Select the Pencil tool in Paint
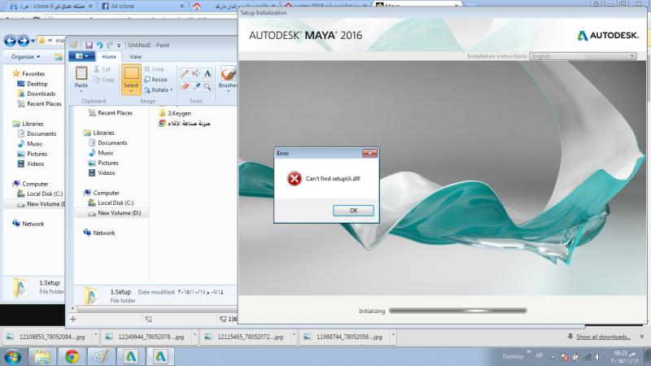The image size is (651, 366). [x=185, y=73]
